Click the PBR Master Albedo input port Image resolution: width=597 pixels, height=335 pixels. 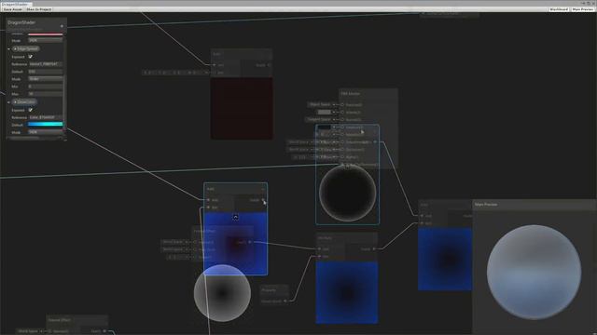pos(342,112)
